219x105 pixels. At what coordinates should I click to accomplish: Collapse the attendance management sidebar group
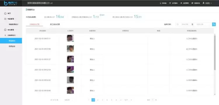(x=16, y=19)
